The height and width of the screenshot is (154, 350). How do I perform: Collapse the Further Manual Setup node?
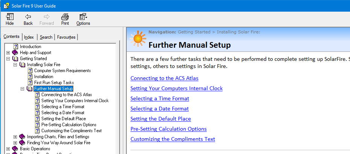point(22,89)
